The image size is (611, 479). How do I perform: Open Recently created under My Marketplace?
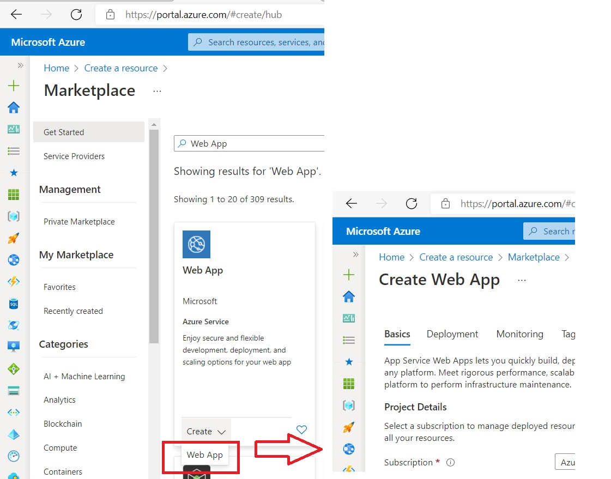tap(73, 311)
